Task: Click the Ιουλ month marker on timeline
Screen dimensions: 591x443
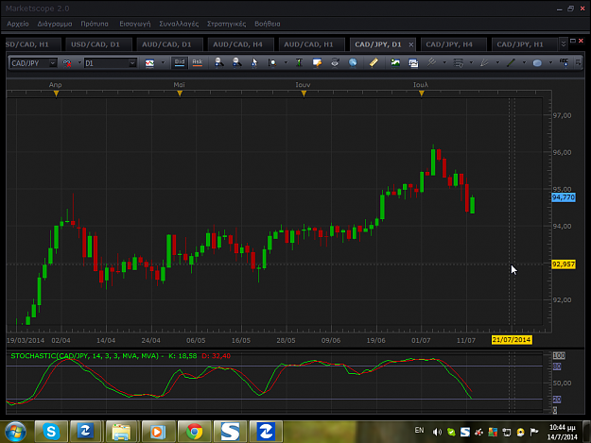Action: 422,93
